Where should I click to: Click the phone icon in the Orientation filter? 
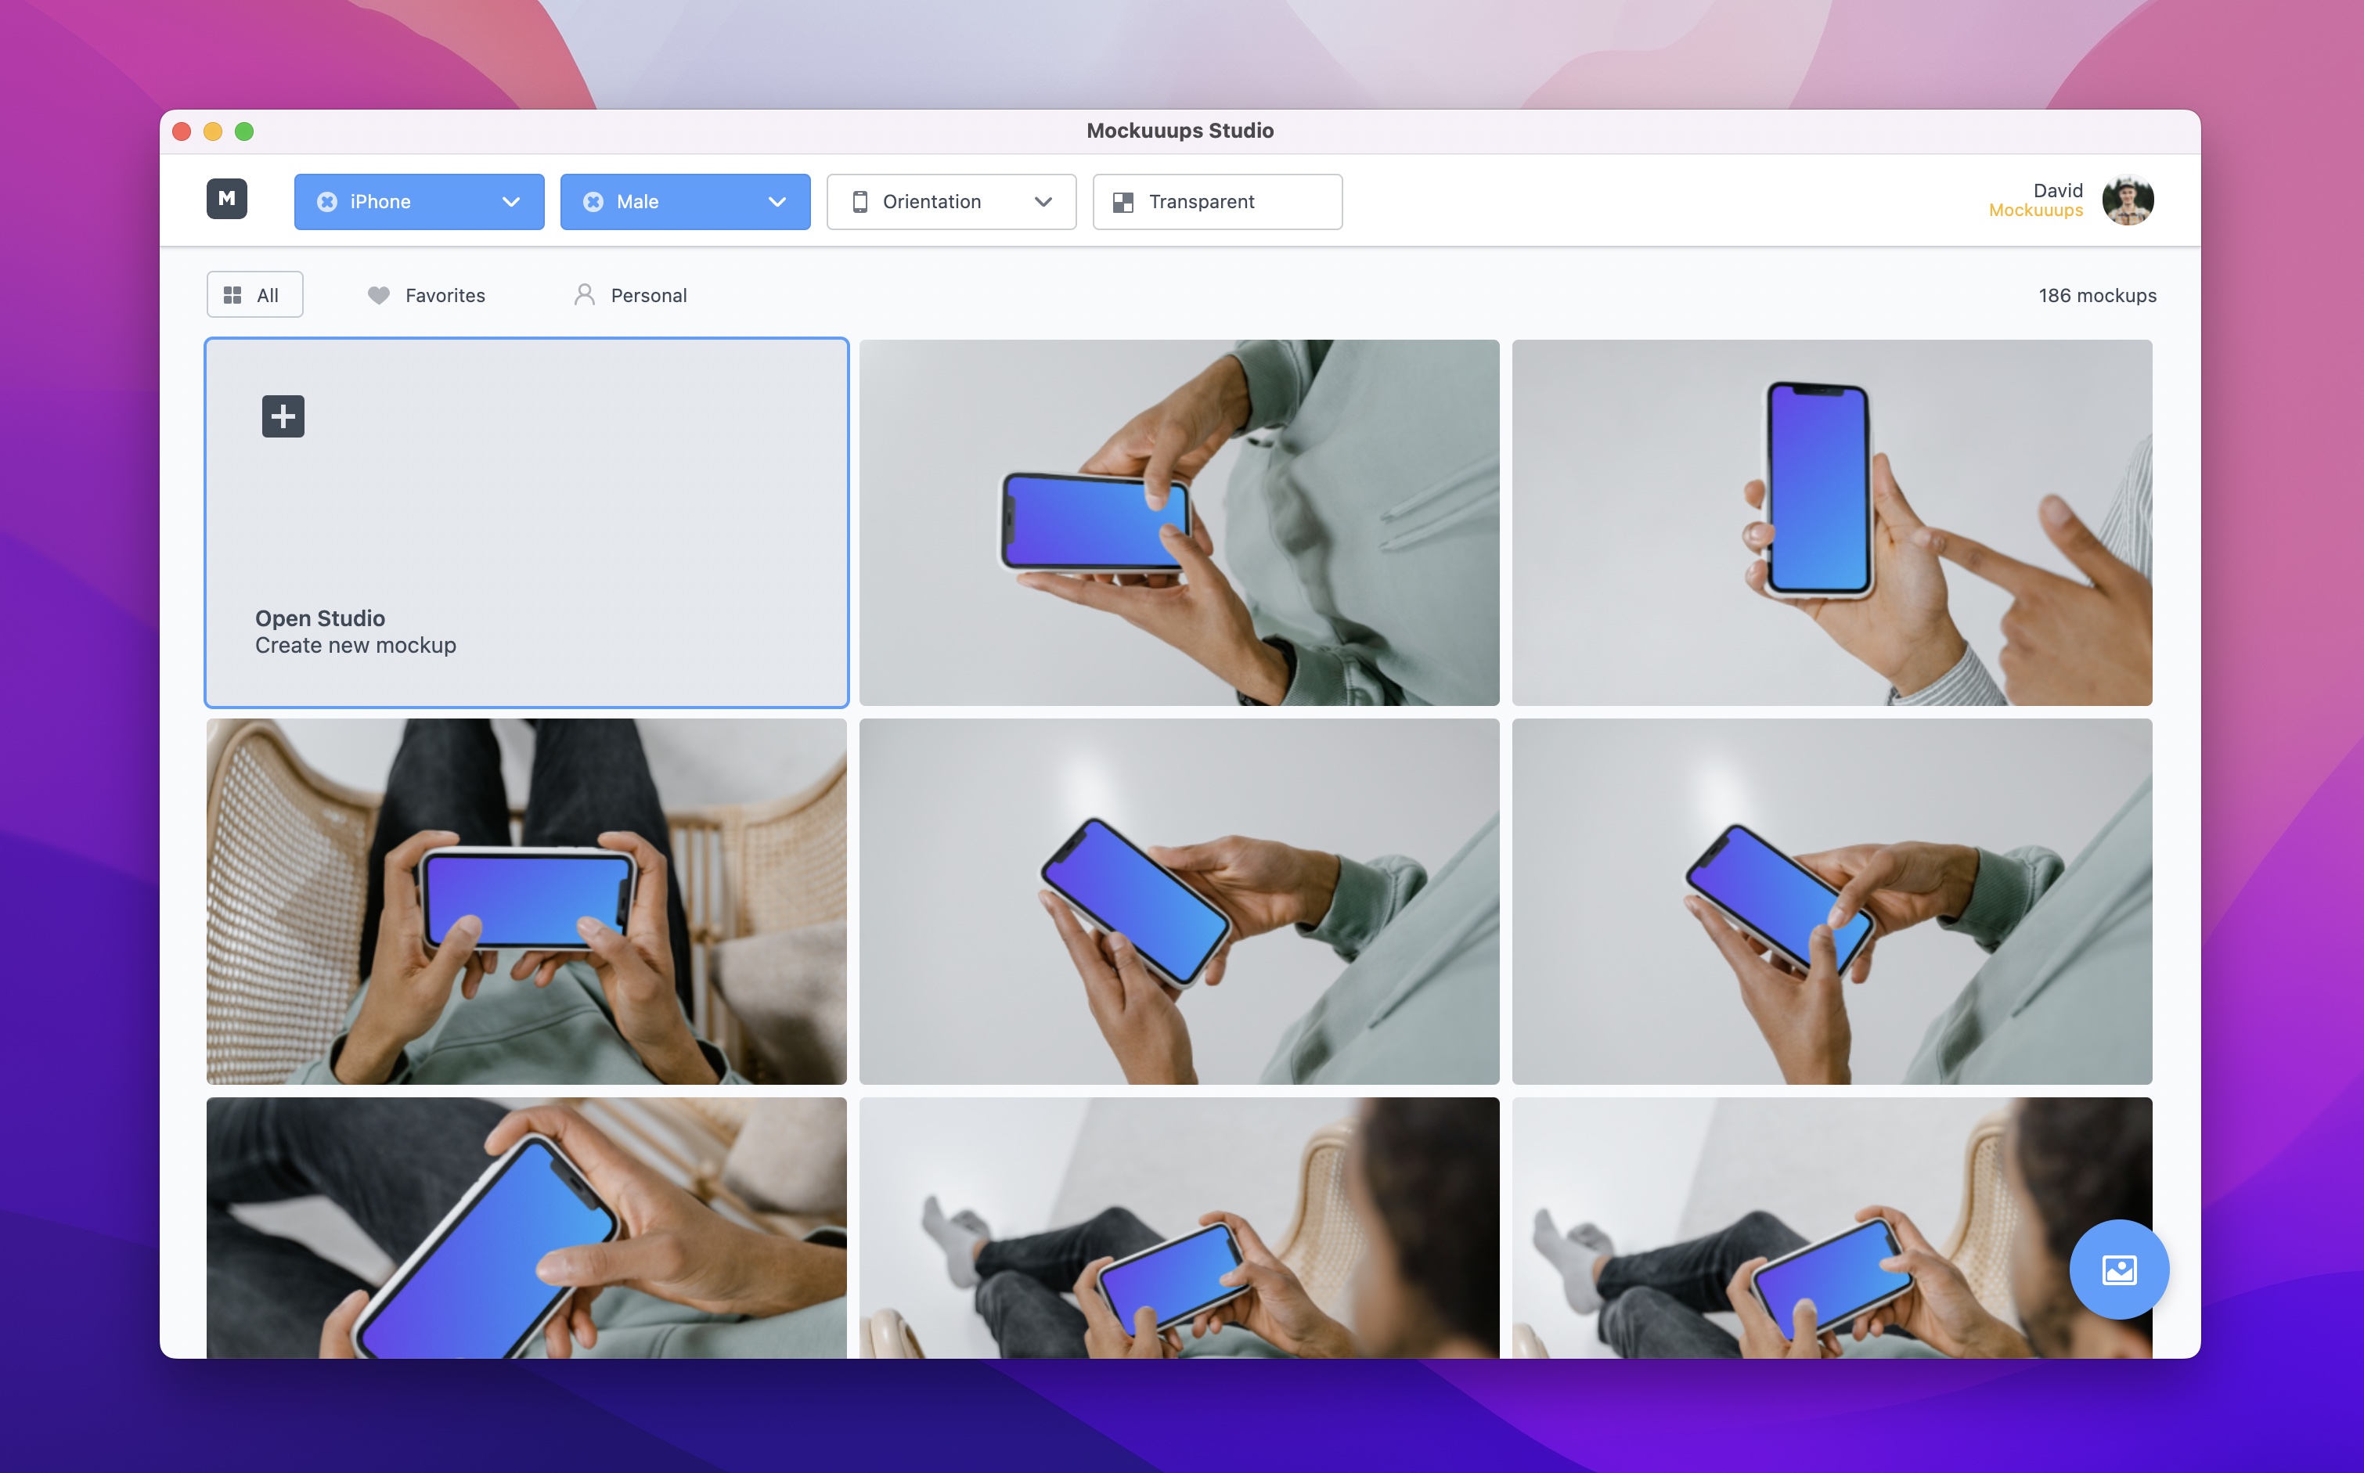pyautogui.click(x=861, y=202)
